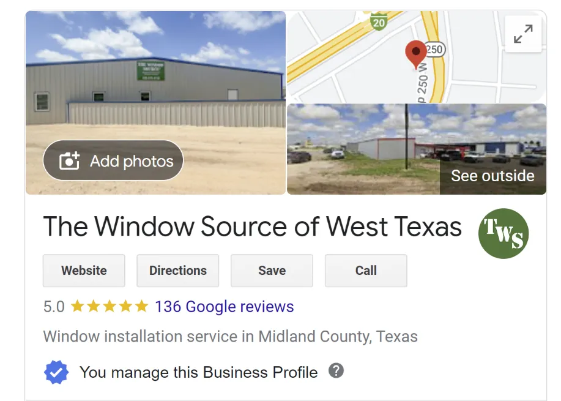
Task: Click You manage this Business Profile text
Action: click(x=199, y=372)
